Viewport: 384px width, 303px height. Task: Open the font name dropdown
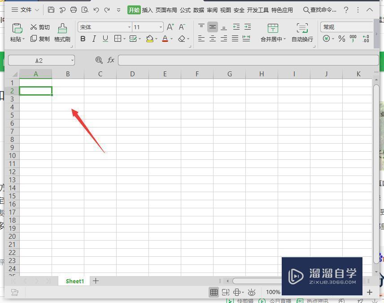coord(129,27)
